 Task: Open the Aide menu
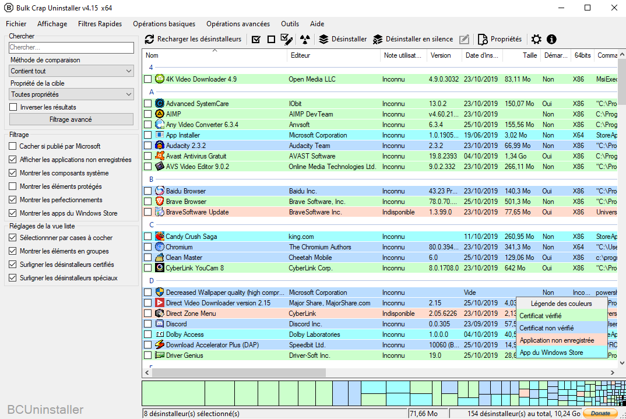[317, 23]
